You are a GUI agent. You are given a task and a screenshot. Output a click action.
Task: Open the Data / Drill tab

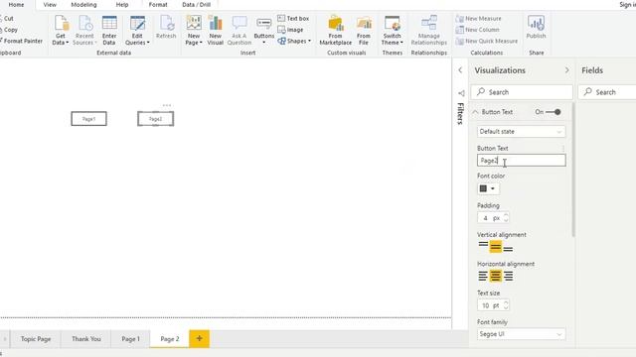197,5
